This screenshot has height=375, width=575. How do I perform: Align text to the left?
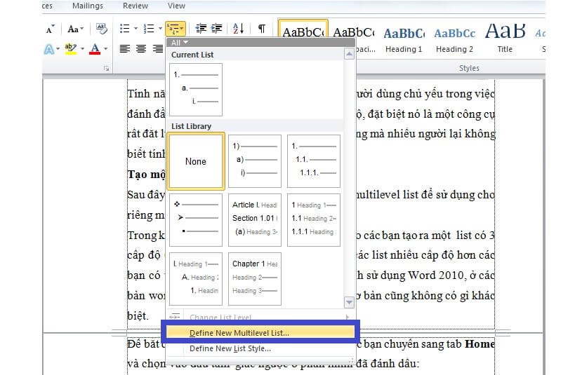point(125,48)
